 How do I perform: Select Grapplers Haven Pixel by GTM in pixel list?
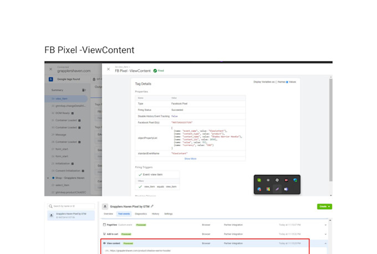tap(71, 215)
